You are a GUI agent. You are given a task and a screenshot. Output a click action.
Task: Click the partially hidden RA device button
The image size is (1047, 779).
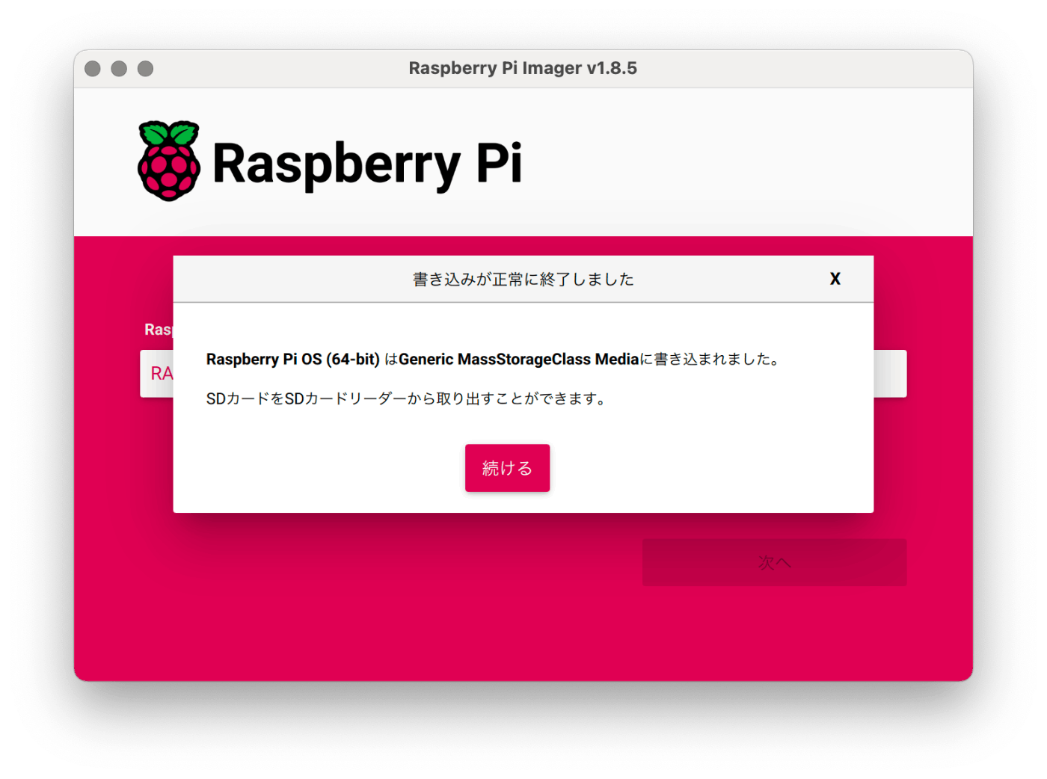tap(157, 374)
